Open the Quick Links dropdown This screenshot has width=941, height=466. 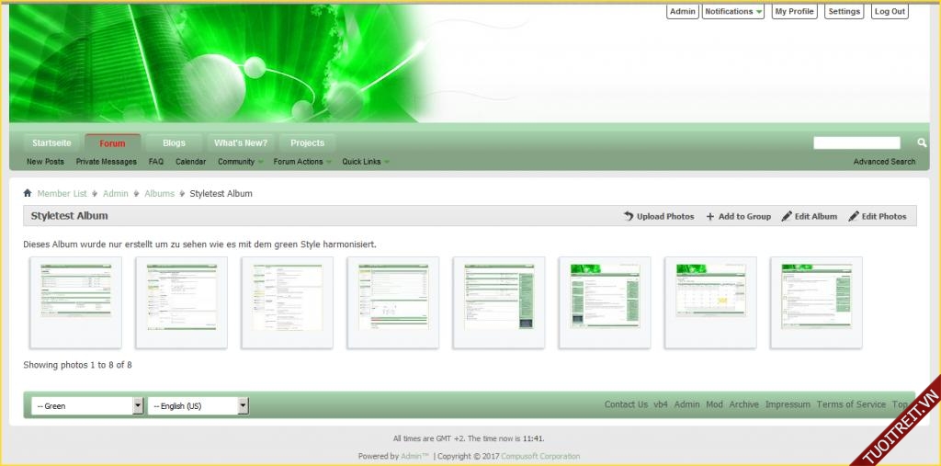click(x=365, y=162)
